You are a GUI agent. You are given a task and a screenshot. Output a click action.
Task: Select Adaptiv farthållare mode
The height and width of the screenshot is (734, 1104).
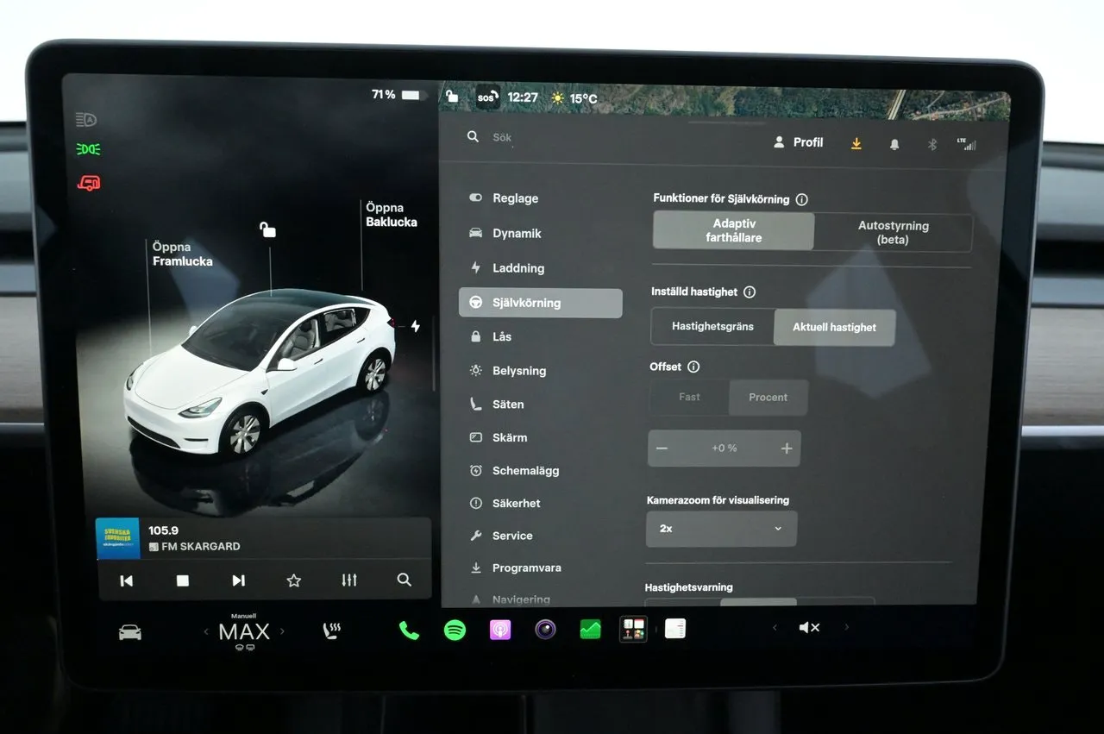click(733, 231)
